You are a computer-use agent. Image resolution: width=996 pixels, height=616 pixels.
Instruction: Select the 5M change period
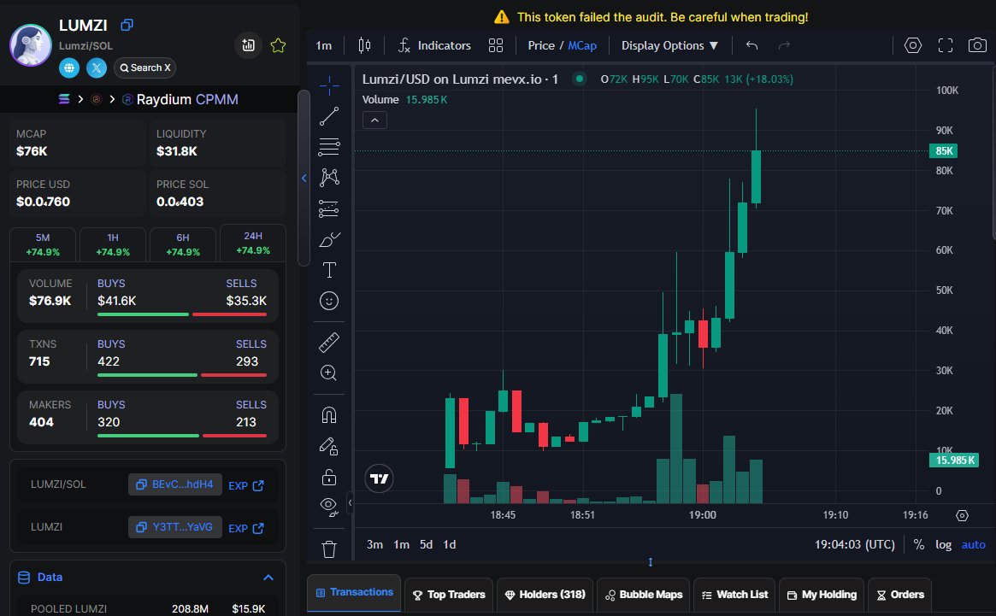click(x=43, y=244)
